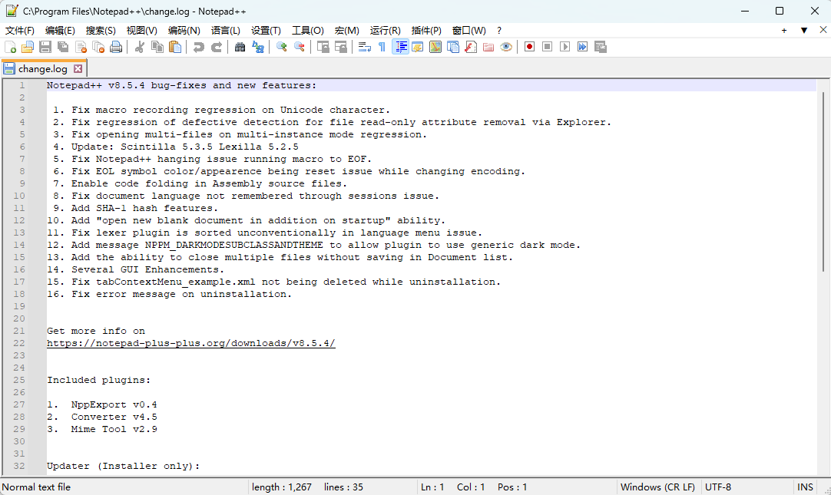Open the 工具(O) menu

pyautogui.click(x=308, y=31)
